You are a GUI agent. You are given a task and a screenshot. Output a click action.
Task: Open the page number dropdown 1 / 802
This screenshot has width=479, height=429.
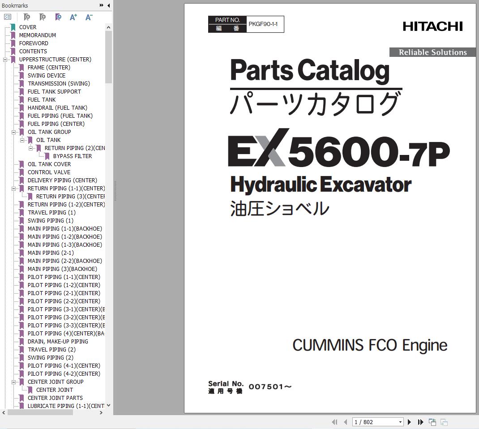[400, 422]
